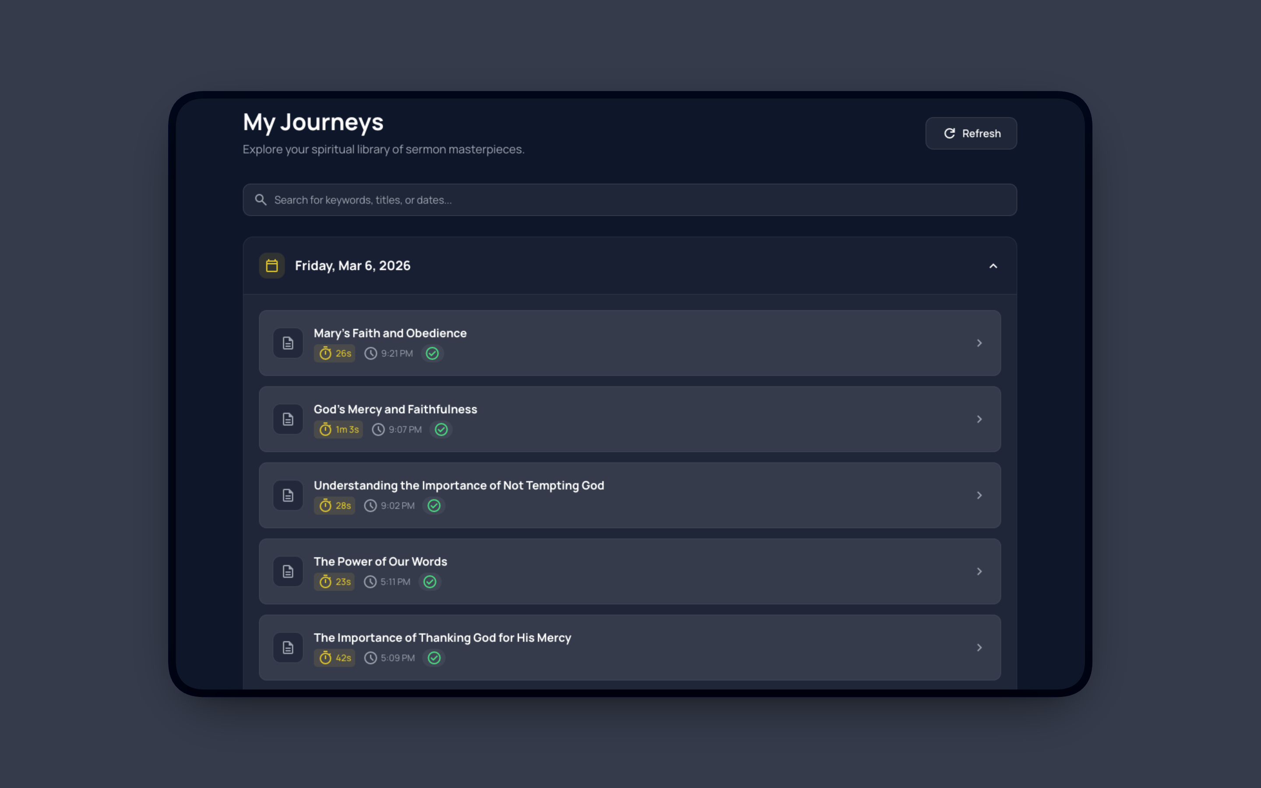Click the magnifier search icon
The width and height of the screenshot is (1261, 788).
(261, 200)
